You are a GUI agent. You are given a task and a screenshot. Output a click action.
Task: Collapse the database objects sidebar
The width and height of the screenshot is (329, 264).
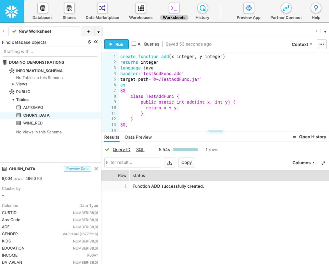pyautogui.click(x=96, y=42)
